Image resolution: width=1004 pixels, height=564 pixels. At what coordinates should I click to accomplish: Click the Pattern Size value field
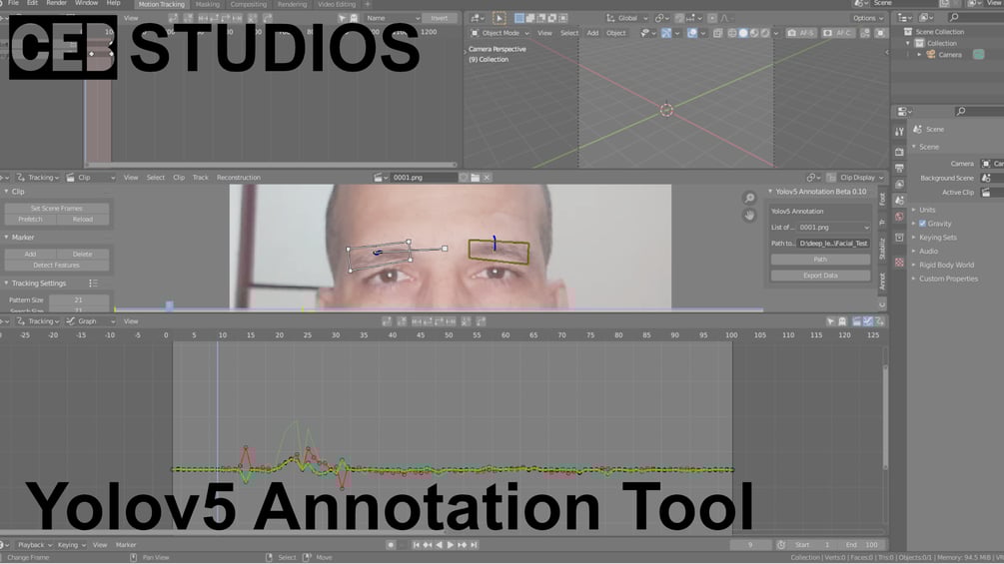click(x=78, y=299)
